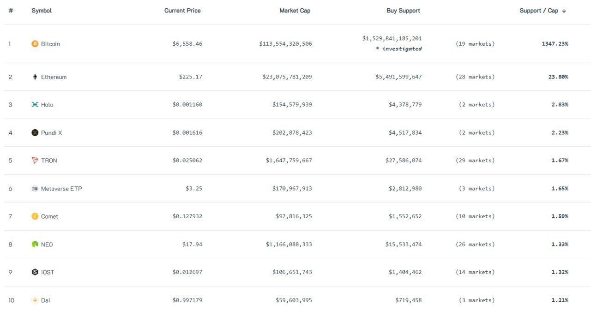Viewport: 591px width, 310px height.
Task: Click the Buy Support column header
Action: pos(403,11)
